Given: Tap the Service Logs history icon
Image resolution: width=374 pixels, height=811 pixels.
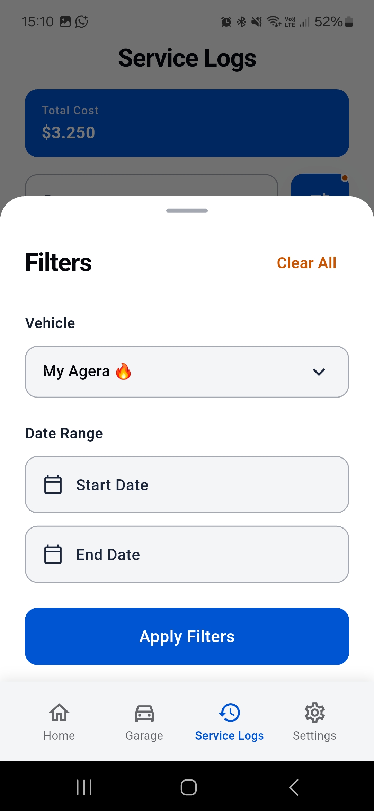Looking at the screenshot, I should [x=229, y=713].
